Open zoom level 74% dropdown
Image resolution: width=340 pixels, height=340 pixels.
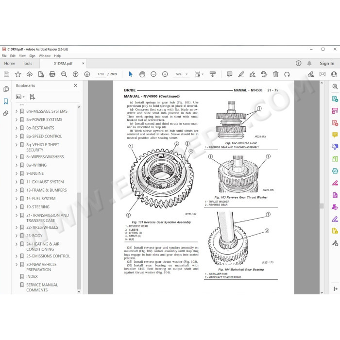tap(187, 74)
